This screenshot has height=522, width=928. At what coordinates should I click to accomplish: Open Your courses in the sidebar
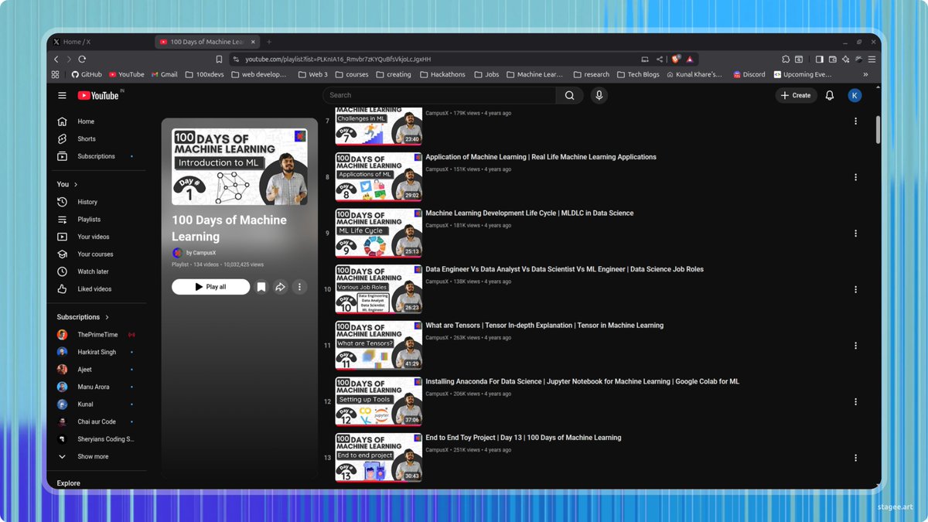(x=94, y=254)
